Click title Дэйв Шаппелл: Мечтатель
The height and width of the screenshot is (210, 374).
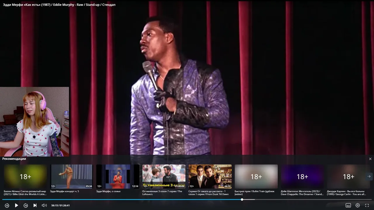302,193
